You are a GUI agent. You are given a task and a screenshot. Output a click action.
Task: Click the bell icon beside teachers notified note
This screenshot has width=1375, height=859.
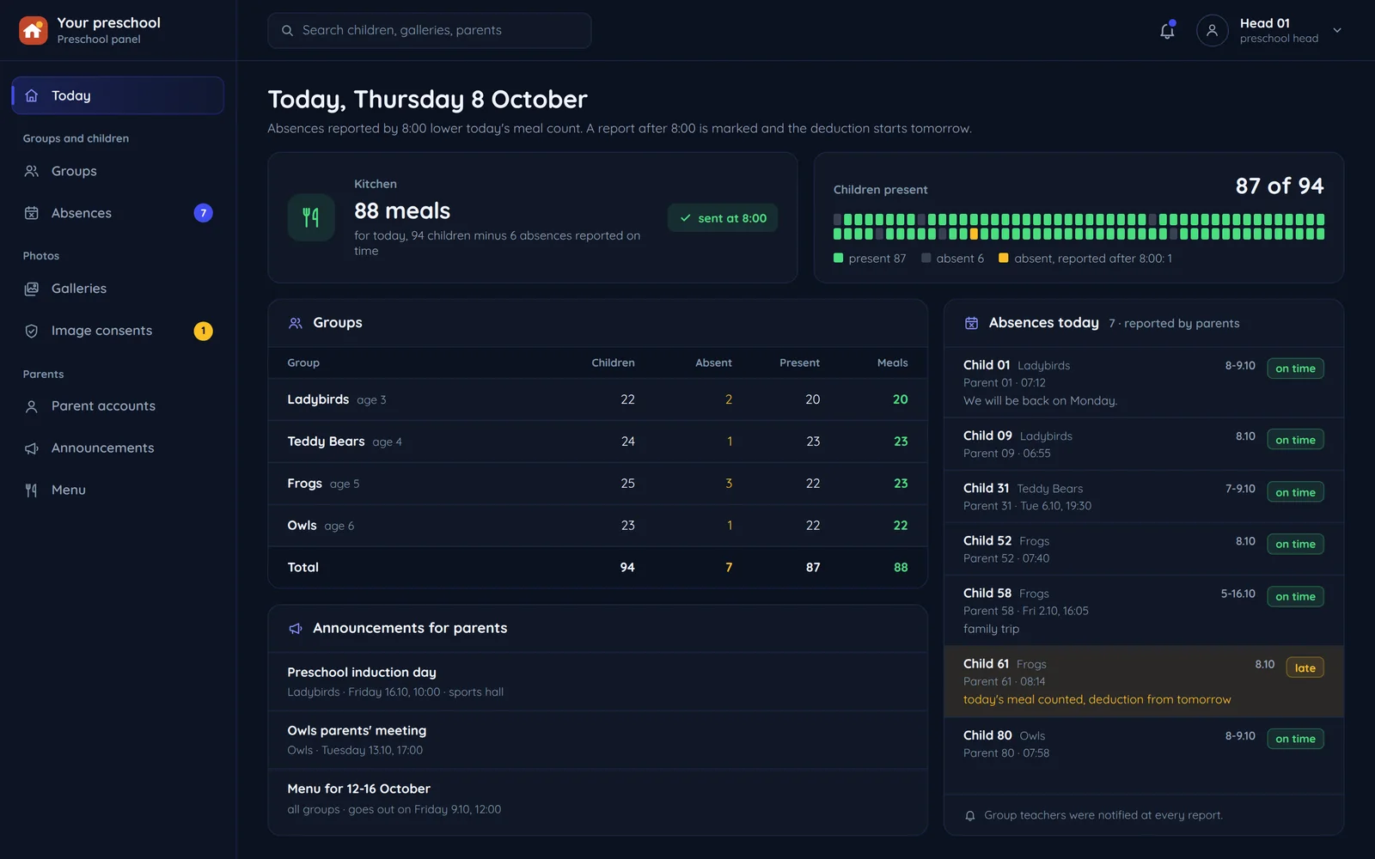click(969, 816)
